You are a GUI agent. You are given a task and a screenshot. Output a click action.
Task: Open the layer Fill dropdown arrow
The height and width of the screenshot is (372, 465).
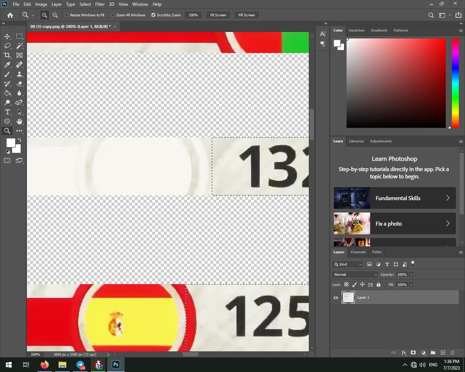tap(411, 284)
